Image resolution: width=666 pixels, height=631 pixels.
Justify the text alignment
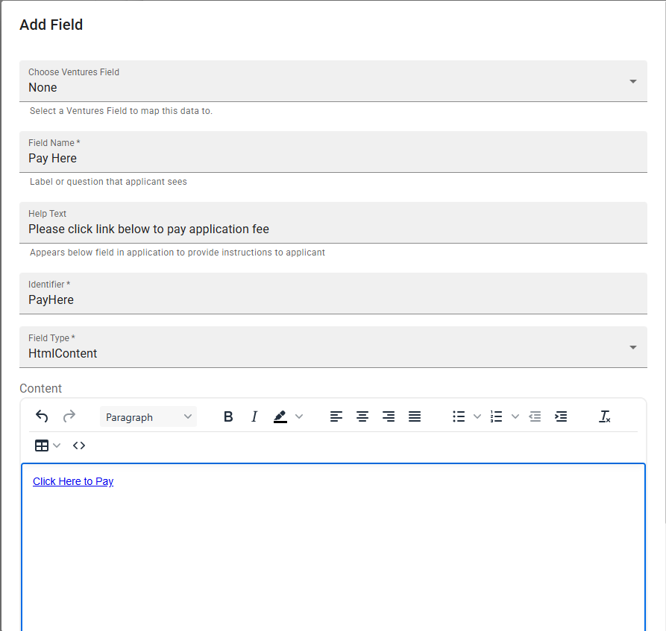pyautogui.click(x=415, y=416)
